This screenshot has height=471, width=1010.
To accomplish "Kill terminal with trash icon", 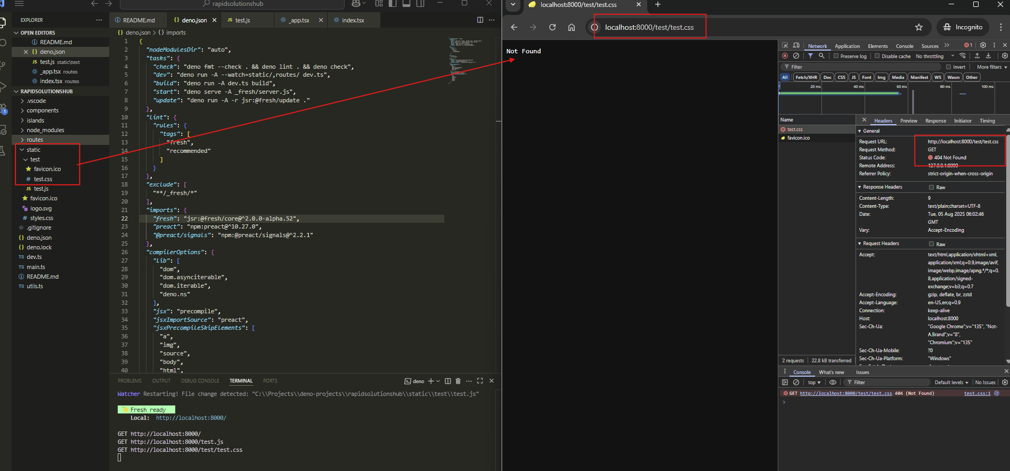I will coord(458,381).
